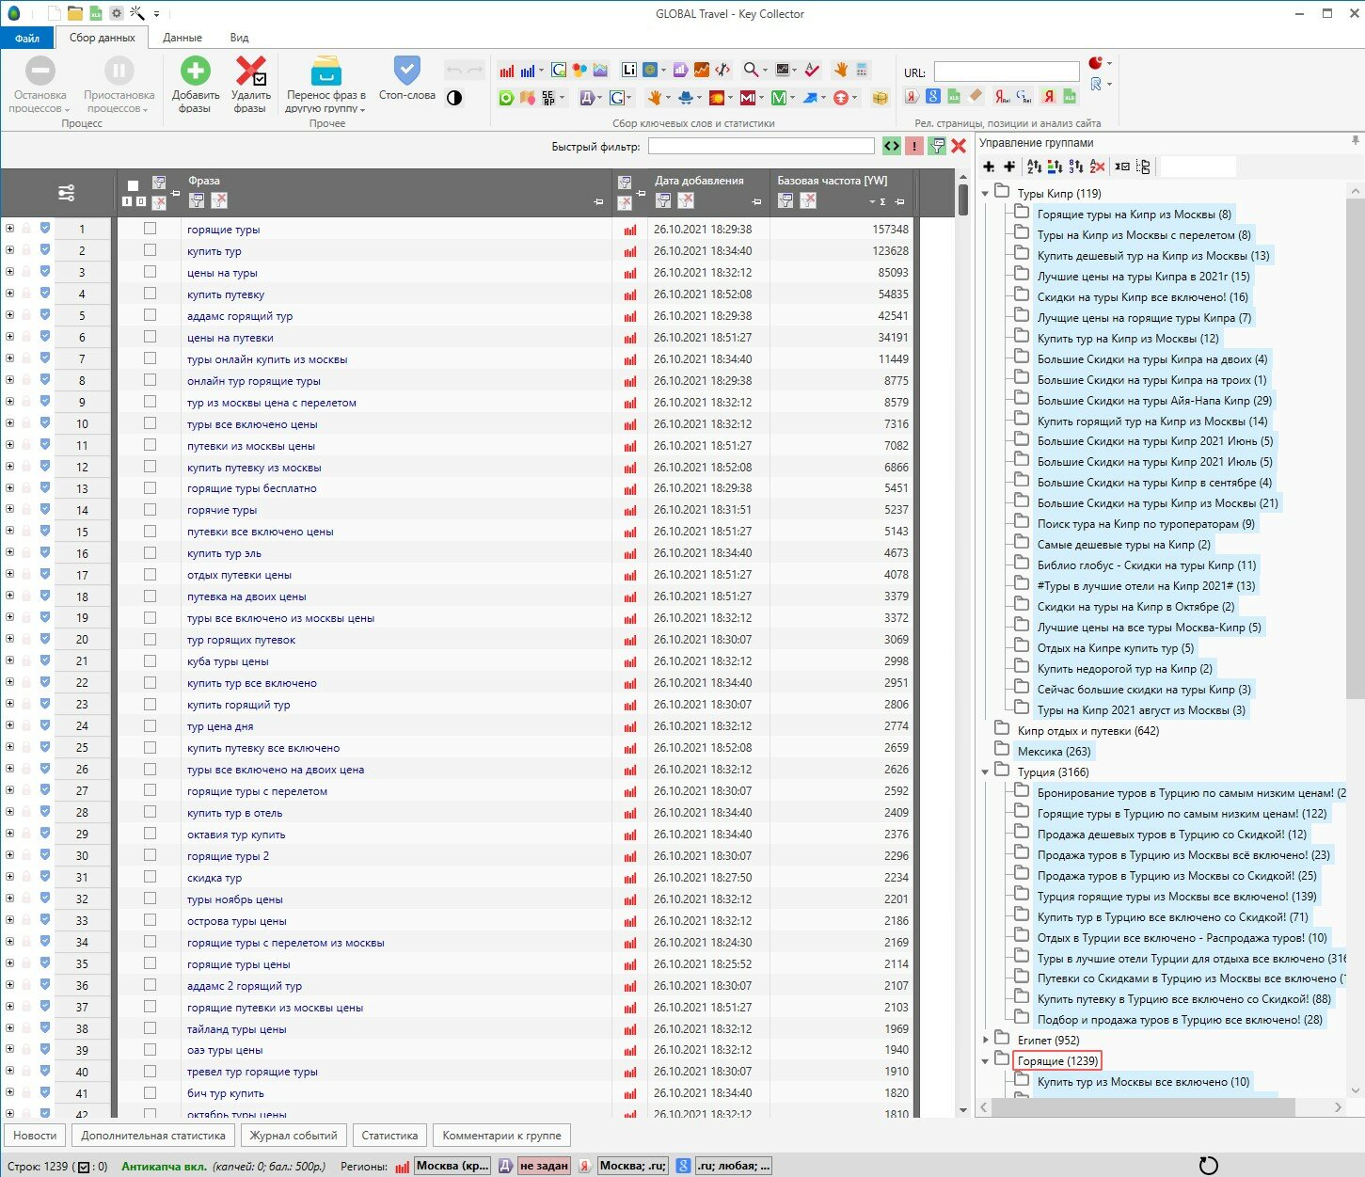This screenshot has width=1365, height=1177.
Task: Click the green 'M' tool icon
Action: click(x=778, y=98)
